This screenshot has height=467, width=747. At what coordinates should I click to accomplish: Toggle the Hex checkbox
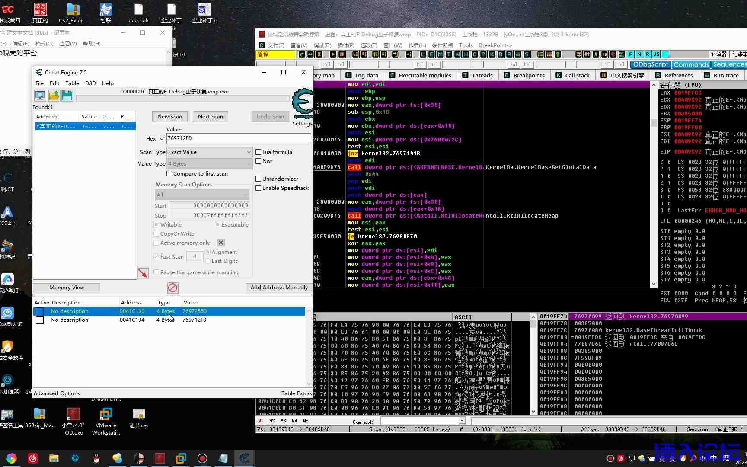[x=163, y=139]
